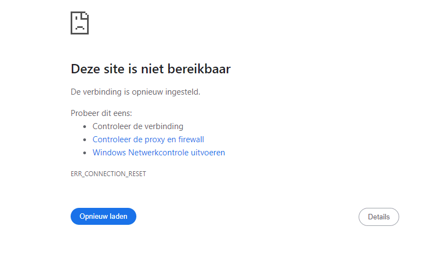426x256 pixels.
Task: Click the word RESET in the error code
Action: coord(137,174)
